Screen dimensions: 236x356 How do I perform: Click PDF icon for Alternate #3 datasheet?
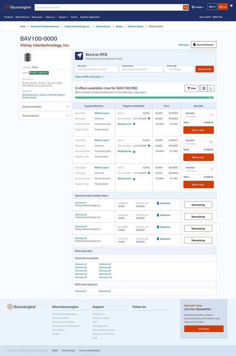tap(158, 227)
